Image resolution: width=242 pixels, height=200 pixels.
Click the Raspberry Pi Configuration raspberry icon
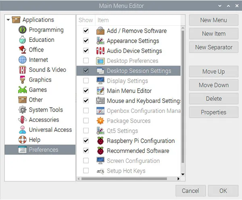click(x=100, y=141)
